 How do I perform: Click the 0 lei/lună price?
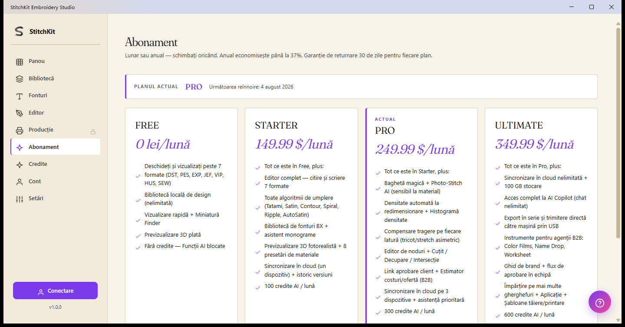coord(163,145)
